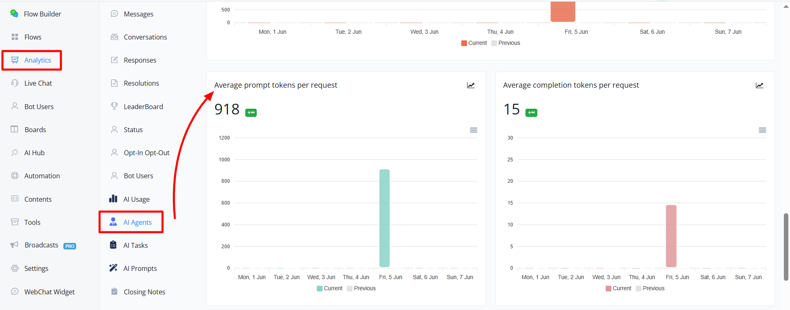Toggle Previous series in completion tokens legend
Screen dimensions: 790x310
coord(650,288)
